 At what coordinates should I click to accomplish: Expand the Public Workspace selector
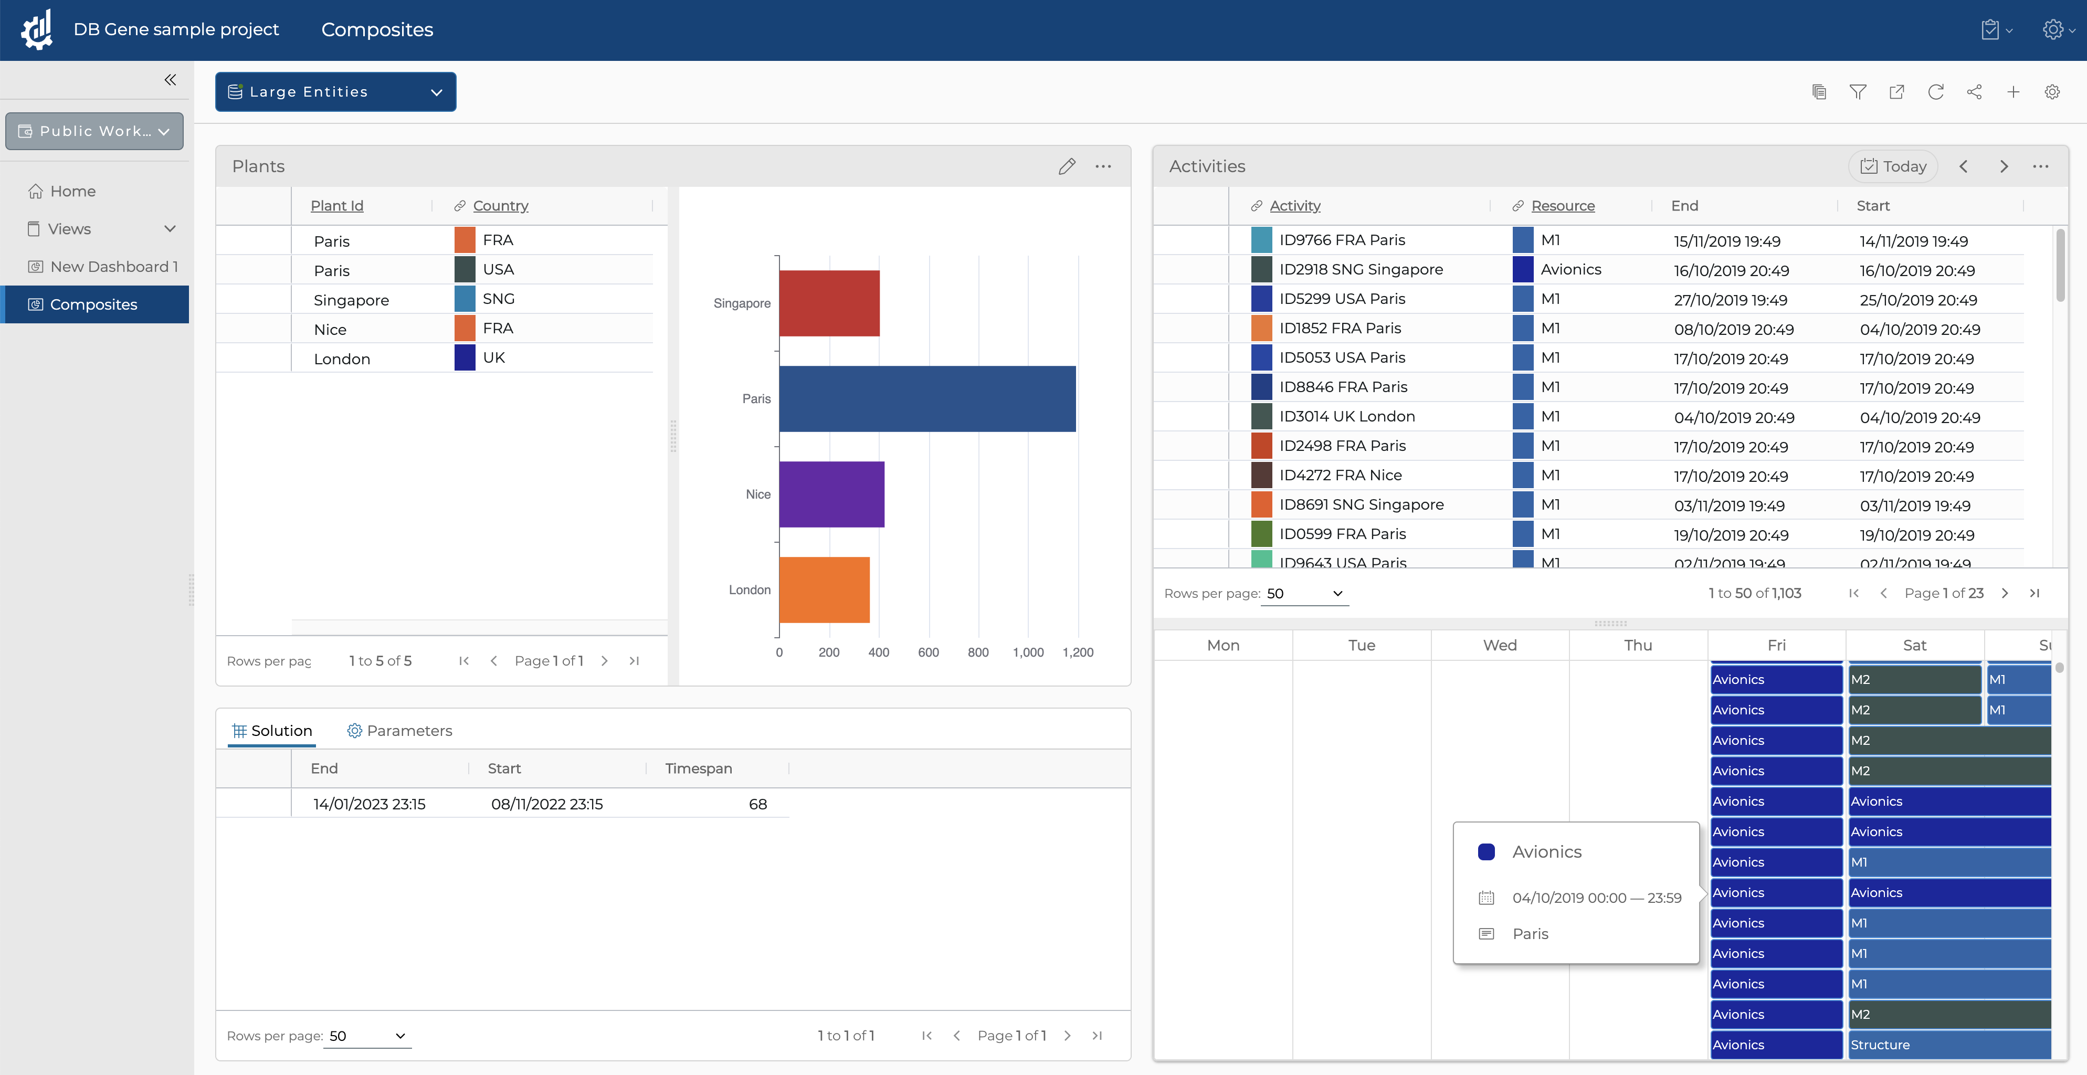pyautogui.click(x=95, y=131)
